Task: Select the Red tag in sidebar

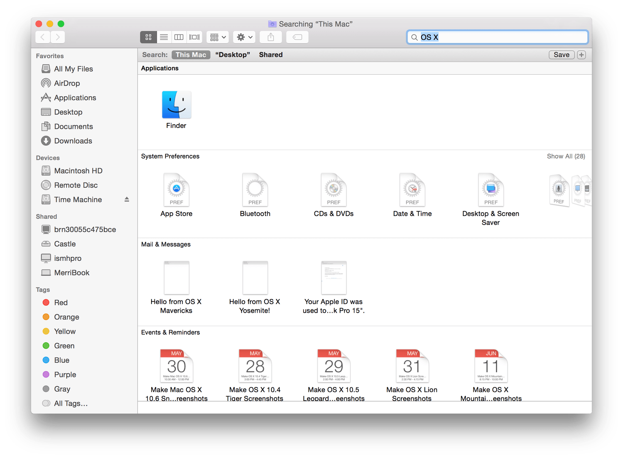Action: tap(61, 303)
